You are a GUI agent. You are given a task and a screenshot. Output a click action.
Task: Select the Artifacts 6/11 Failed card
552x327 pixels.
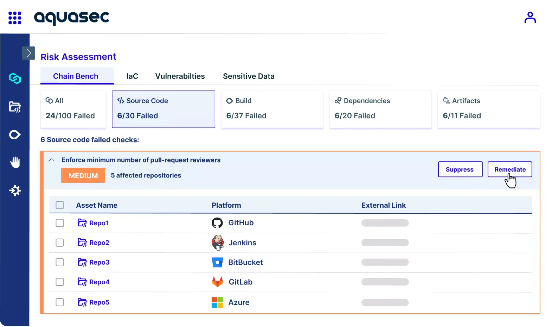[x=489, y=109]
